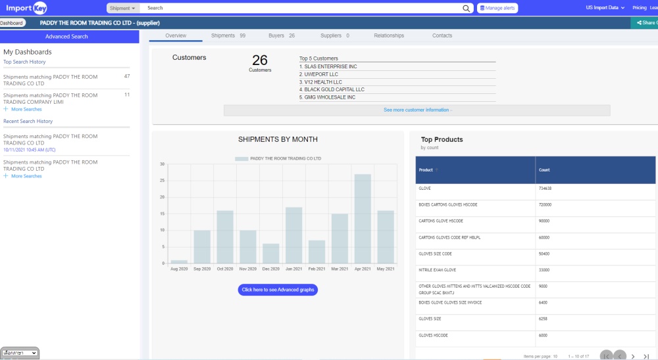Click Advanced Search button
Viewport: 658px width, 360px height.
pos(66,36)
